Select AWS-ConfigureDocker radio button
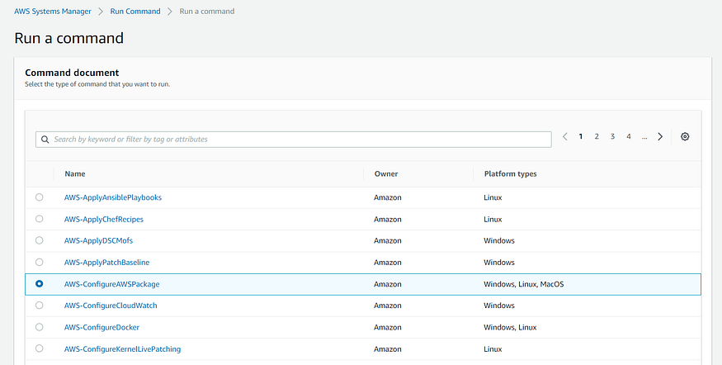This screenshot has height=365, width=722. (x=39, y=327)
